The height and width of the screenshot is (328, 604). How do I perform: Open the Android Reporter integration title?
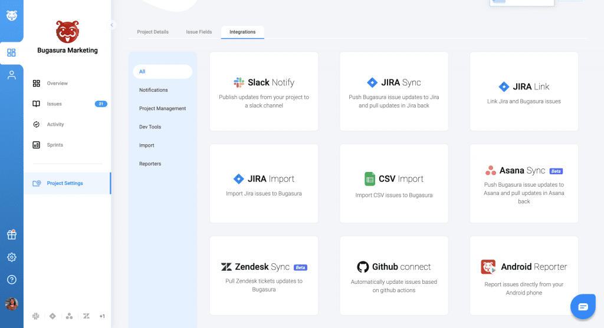pos(534,267)
